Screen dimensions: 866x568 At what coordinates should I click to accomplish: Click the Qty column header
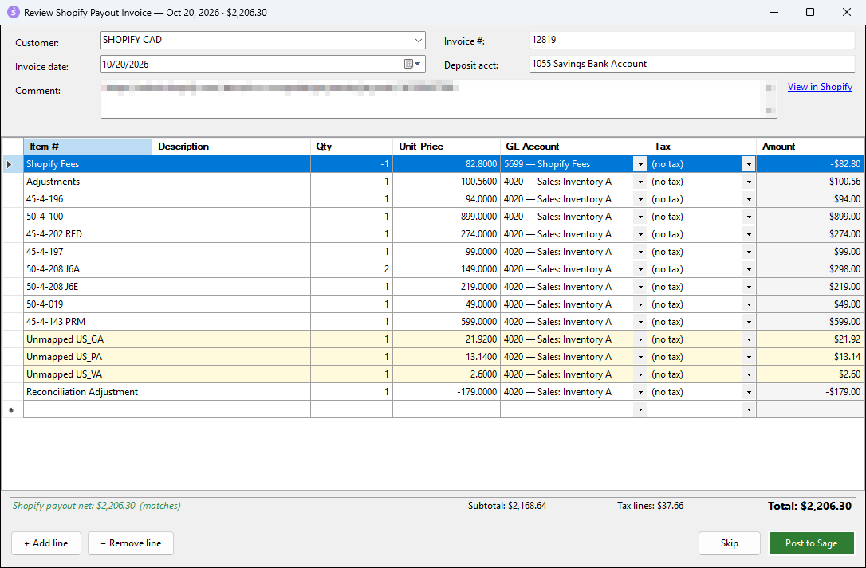click(351, 147)
